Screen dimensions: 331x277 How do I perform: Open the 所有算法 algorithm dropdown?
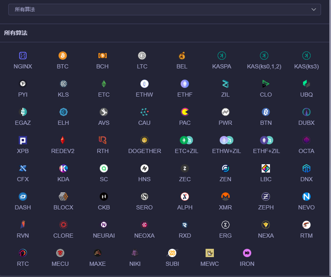[x=164, y=10]
